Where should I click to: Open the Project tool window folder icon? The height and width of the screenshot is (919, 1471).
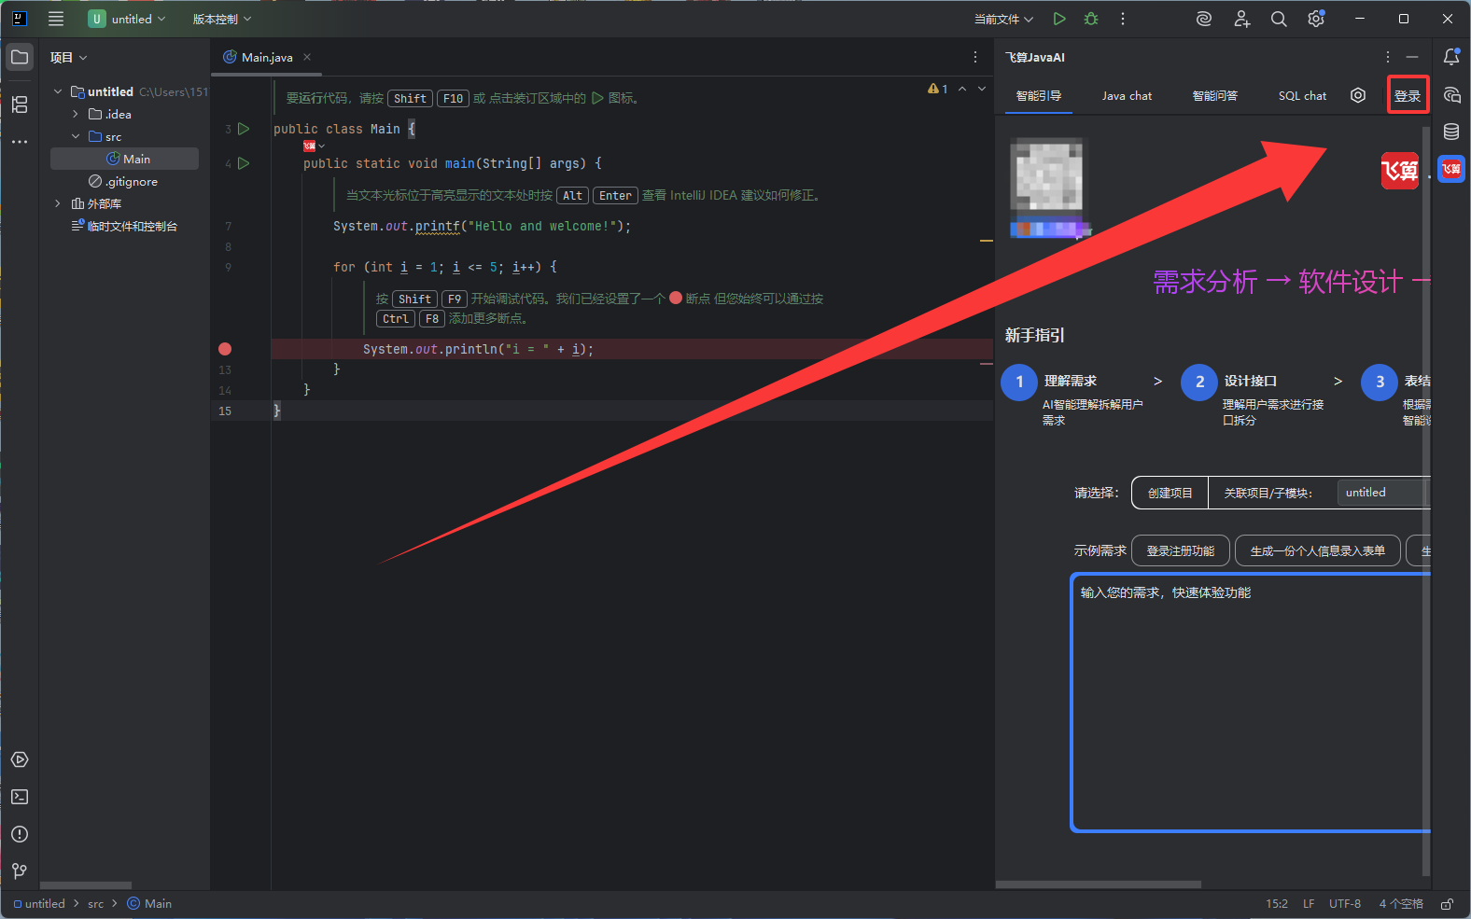(x=20, y=57)
